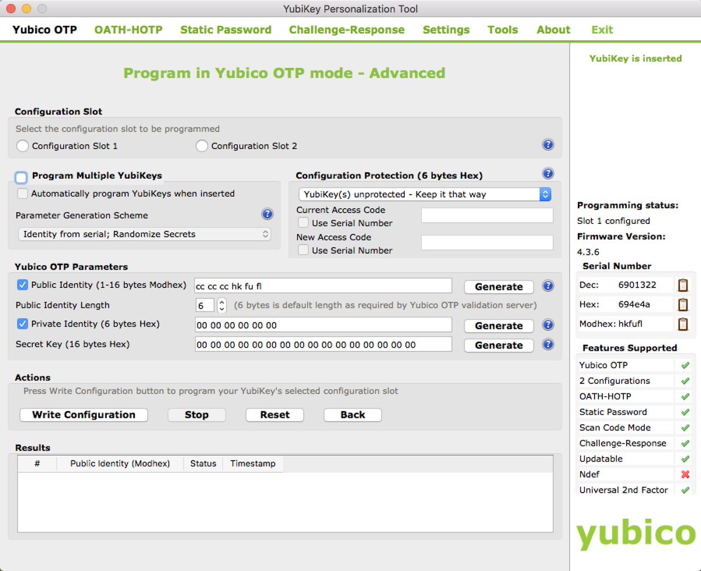Click the Reset button

click(x=275, y=415)
